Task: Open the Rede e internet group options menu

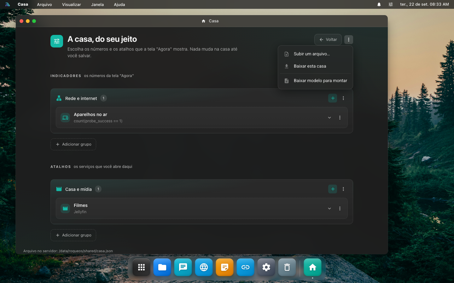Action: (343, 98)
